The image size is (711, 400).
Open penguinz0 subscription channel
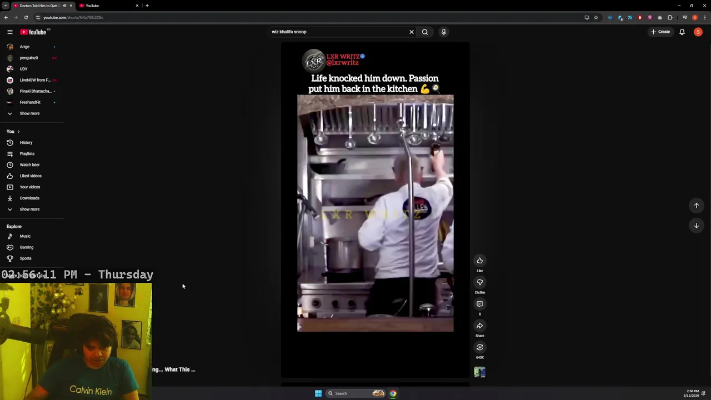point(32,58)
